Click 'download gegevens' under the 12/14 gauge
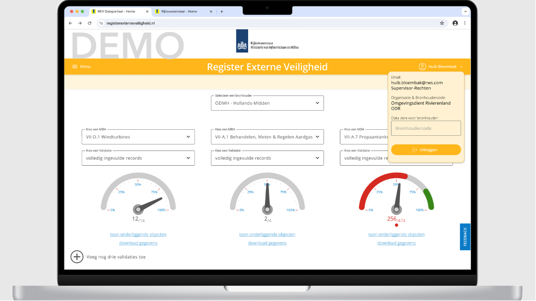Image resolution: width=536 pixels, height=301 pixels. point(138,243)
